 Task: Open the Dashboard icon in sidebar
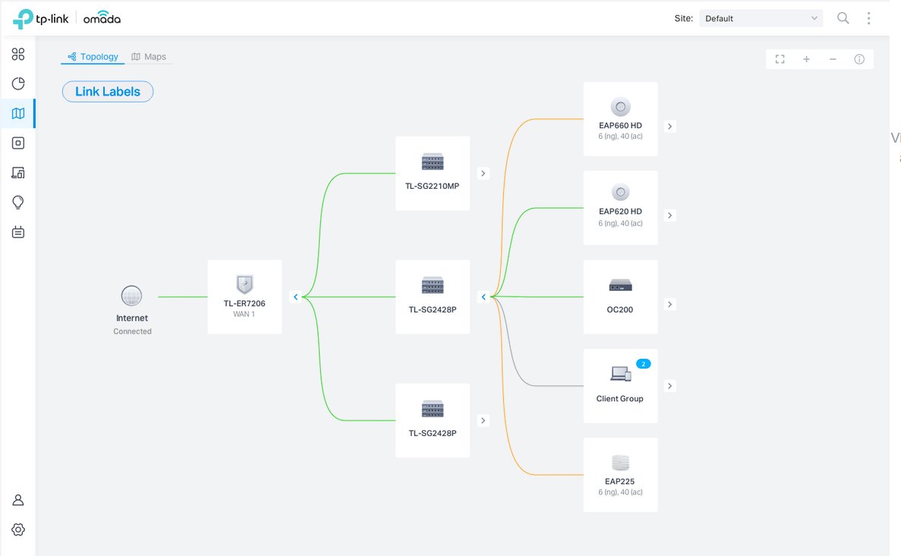[x=18, y=54]
